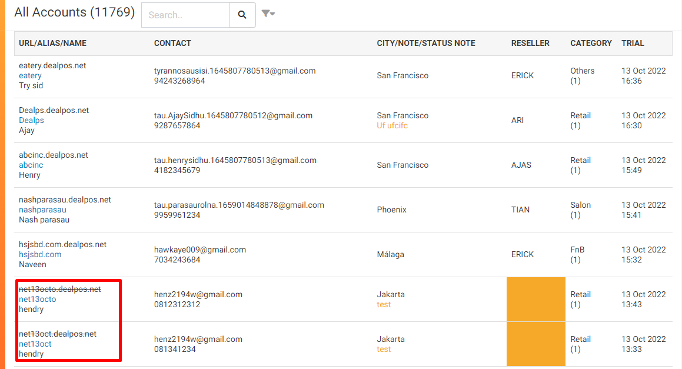Click reseller AJAS cell
Image resolution: width=682 pixels, height=369 pixels.
(521, 165)
